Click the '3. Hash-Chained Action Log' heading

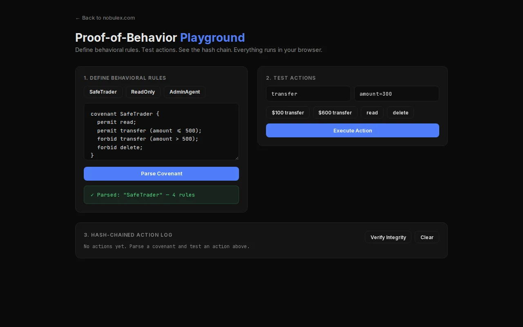[128, 235]
